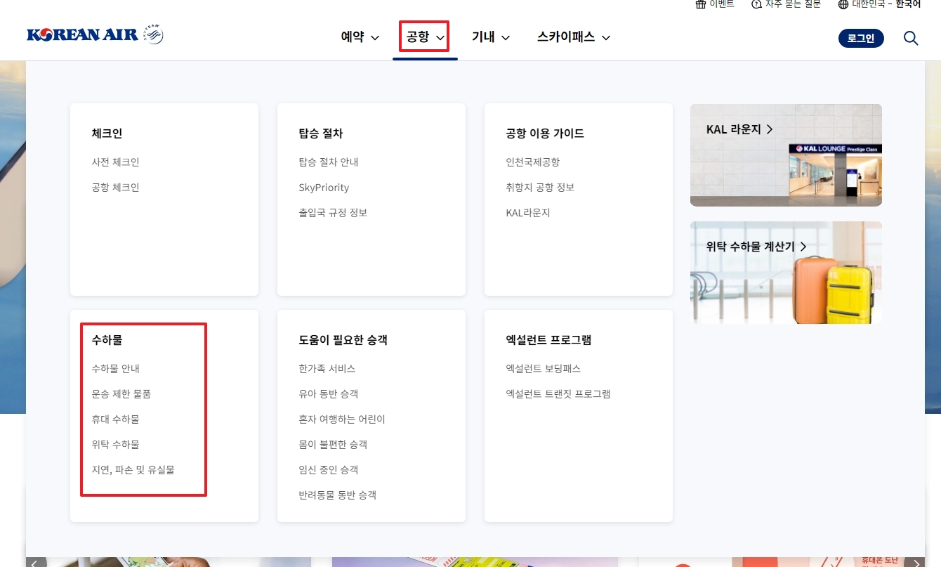This screenshot has height=567, width=941.
Task: Open the KAL 라운지 banner arrow
Action: coord(770,129)
